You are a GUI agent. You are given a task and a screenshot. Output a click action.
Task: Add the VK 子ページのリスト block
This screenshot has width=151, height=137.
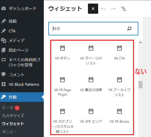[x=91, y=55]
